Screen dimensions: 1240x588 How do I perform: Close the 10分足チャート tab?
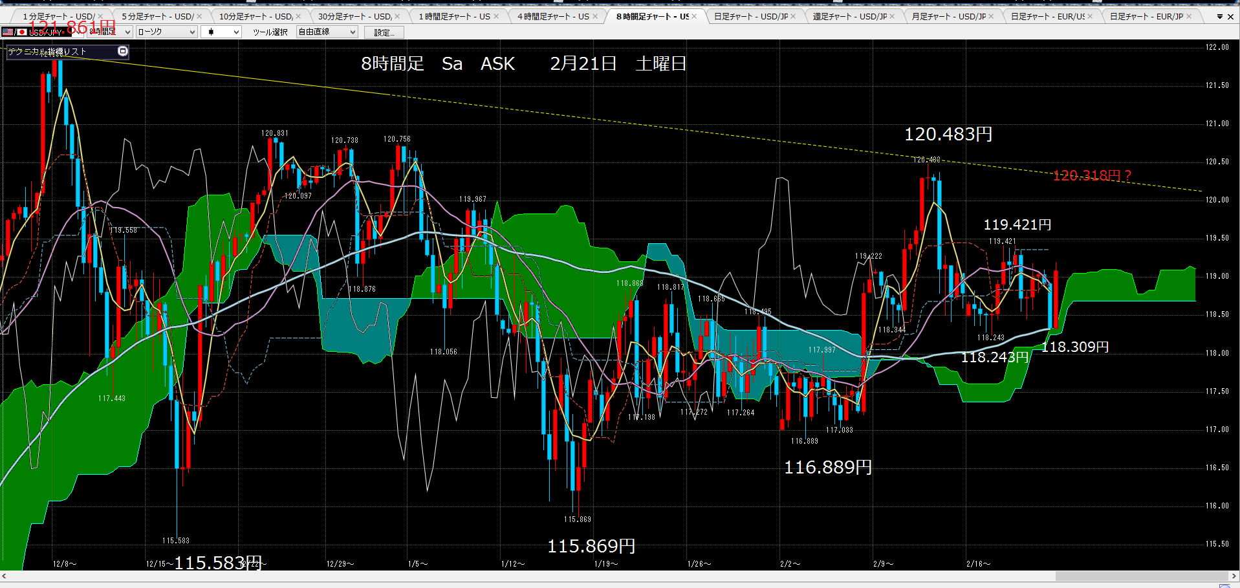click(x=298, y=17)
